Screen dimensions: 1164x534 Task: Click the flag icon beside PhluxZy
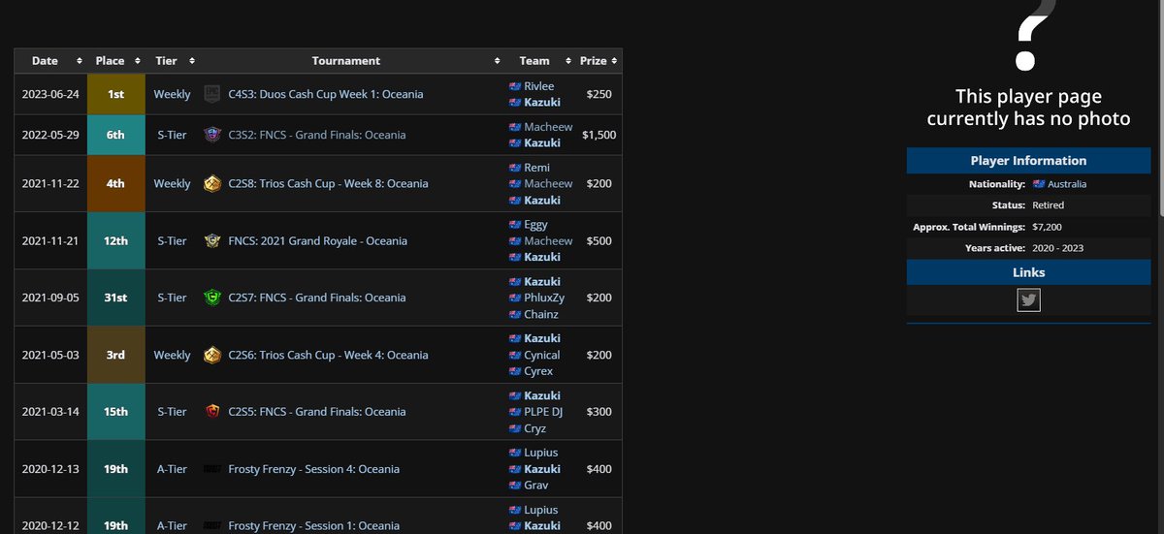click(515, 298)
